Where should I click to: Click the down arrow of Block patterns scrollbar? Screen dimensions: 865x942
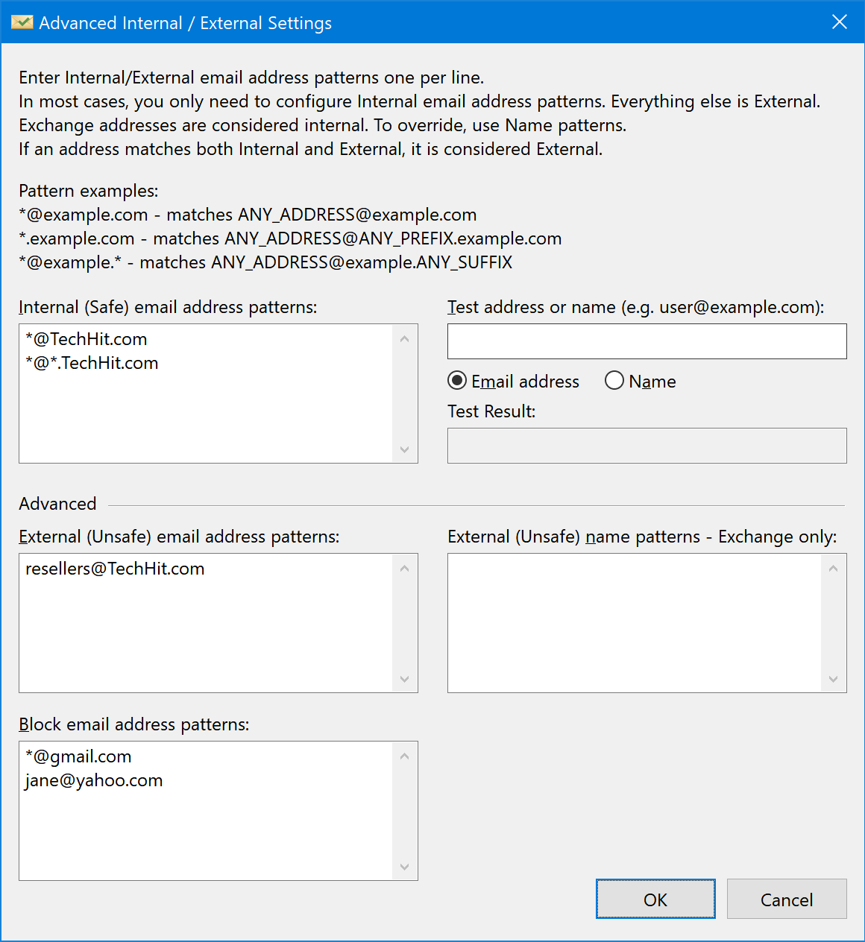405,867
